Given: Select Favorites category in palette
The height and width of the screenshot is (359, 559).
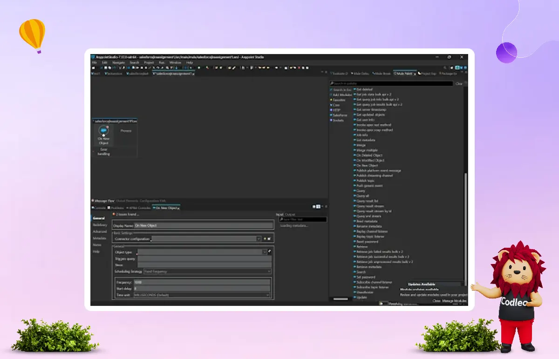Looking at the screenshot, I should pos(338,100).
